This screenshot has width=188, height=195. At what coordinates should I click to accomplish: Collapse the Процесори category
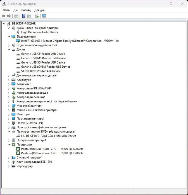pos(9,145)
